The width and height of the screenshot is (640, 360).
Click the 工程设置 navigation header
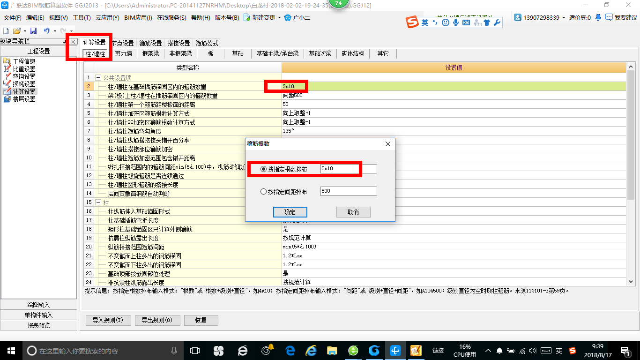[x=39, y=52]
